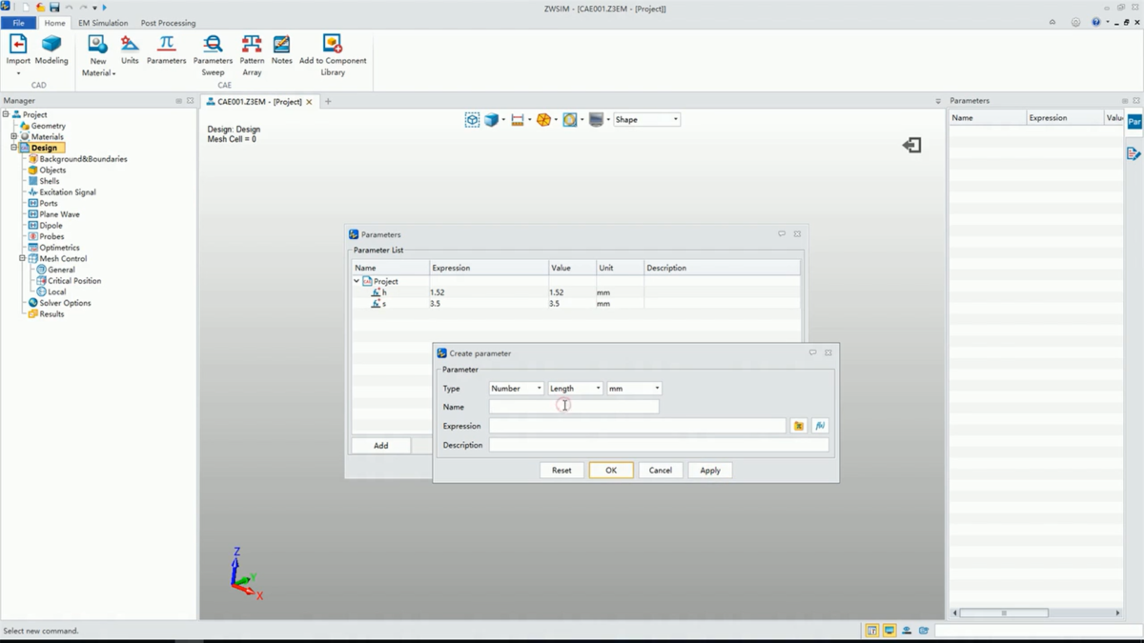Image resolution: width=1144 pixels, height=643 pixels.
Task: Click the Parameters panel horizontal scrollbar
Action: 1004,613
